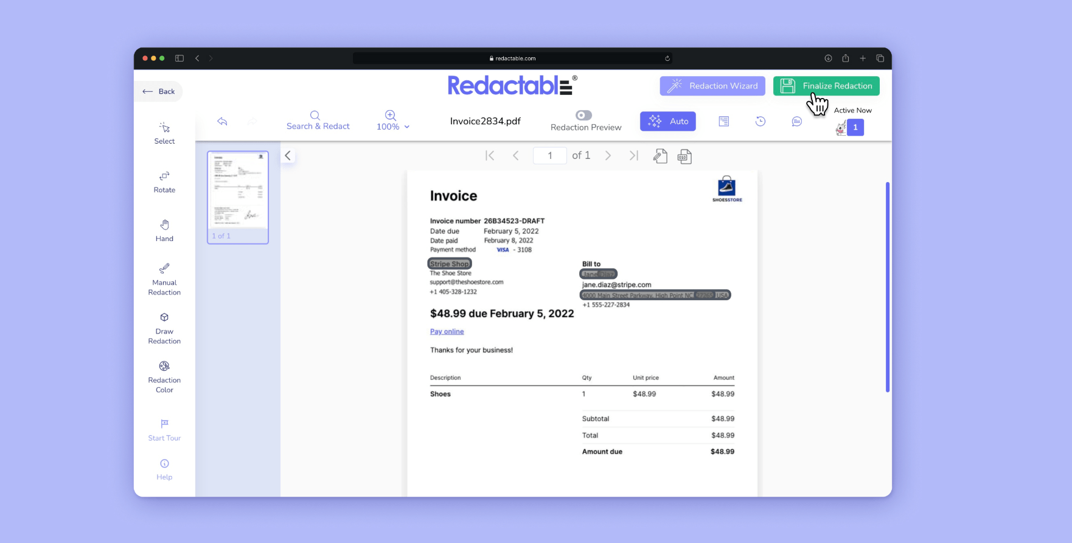Screen dimensions: 1072x543
Task: Collapse the thumbnail panel with chevron
Action: (288, 156)
